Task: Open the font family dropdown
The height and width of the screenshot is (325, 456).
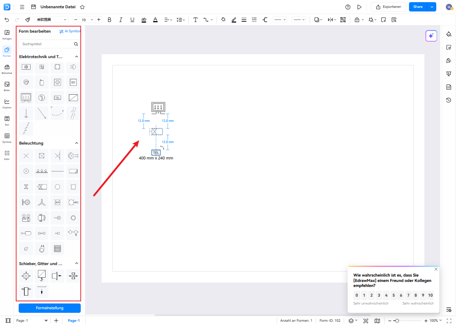Action: tap(52, 20)
